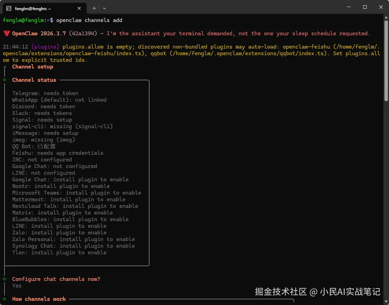Click 'WhatsApp (default): not linked' line
The height and width of the screenshot is (305, 389).
[x=59, y=100]
